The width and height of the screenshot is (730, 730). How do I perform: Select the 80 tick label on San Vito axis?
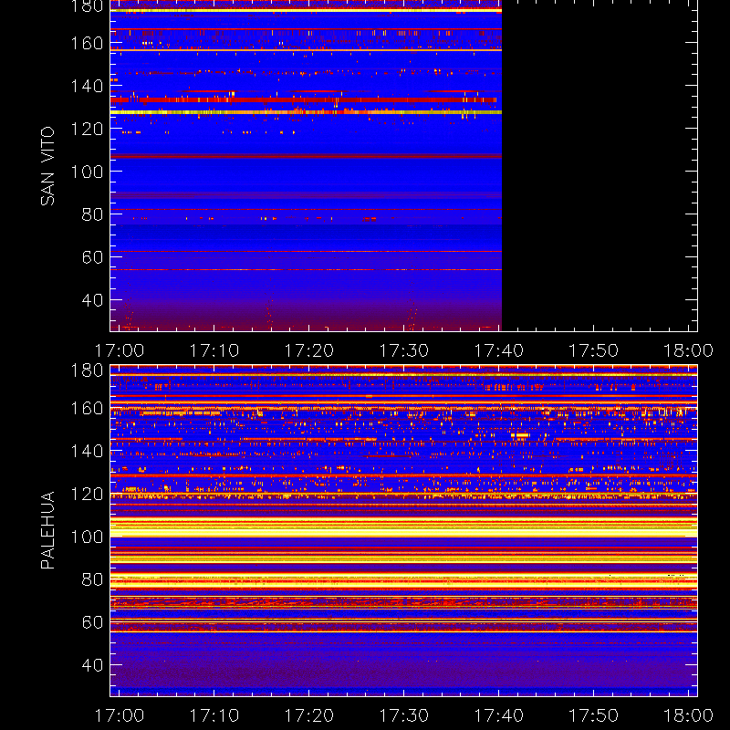pyautogui.click(x=92, y=214)
